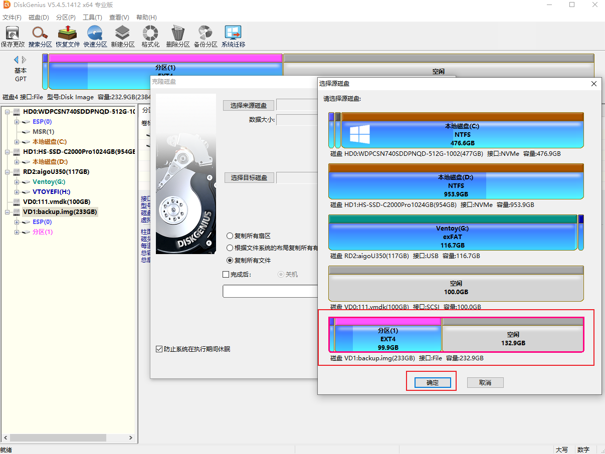This screenshot has height=454, width=605.
Task: Select VD1:backup.img(233GB) tree row
Action: (x=60, y=212)
